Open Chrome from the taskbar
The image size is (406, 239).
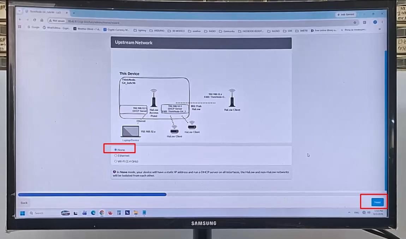click(102, 213)
